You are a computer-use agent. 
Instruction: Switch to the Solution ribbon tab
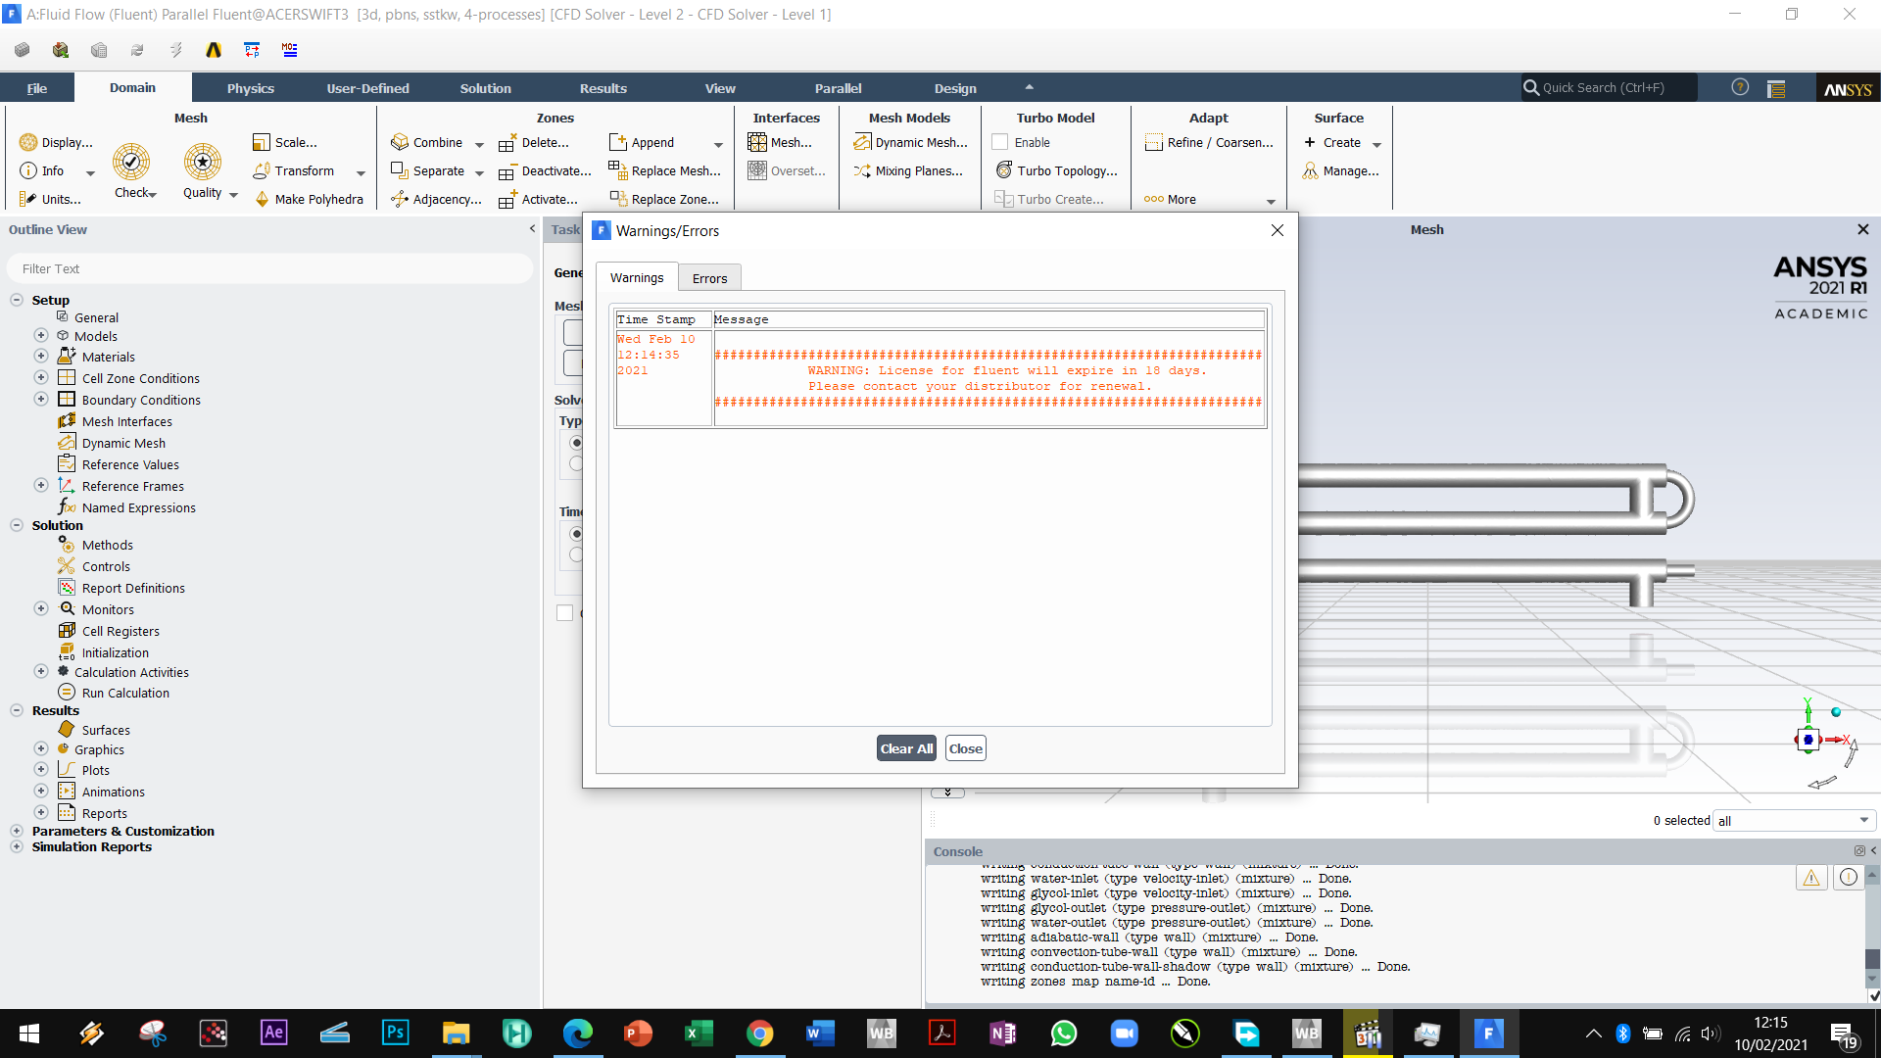pos(486,88)
